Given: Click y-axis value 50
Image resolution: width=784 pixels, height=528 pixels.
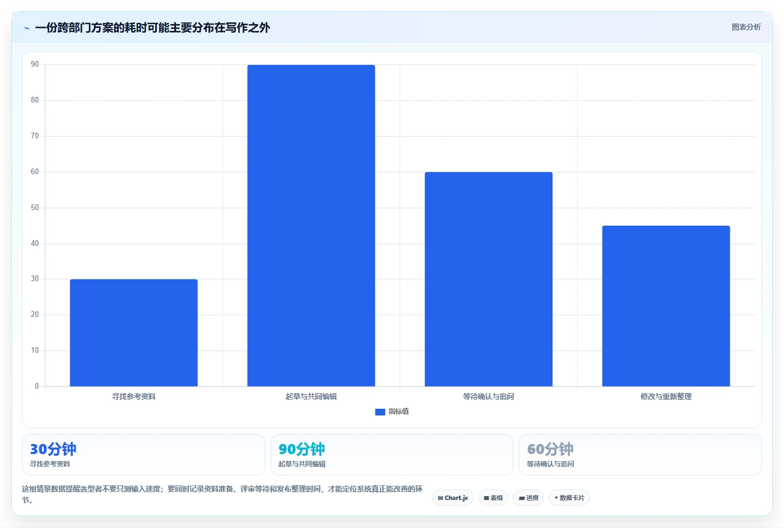Looking at the screenshot, I should [x=35, y=208].
